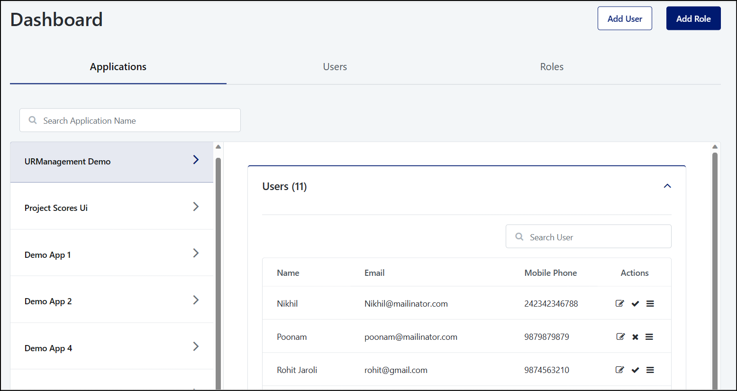Click the name Rohit Jaroli
737x391 pixels.
tap(297, 370)
